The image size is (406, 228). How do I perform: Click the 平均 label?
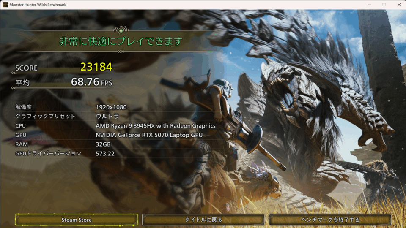pyautogui.click(x=22, y=83)
